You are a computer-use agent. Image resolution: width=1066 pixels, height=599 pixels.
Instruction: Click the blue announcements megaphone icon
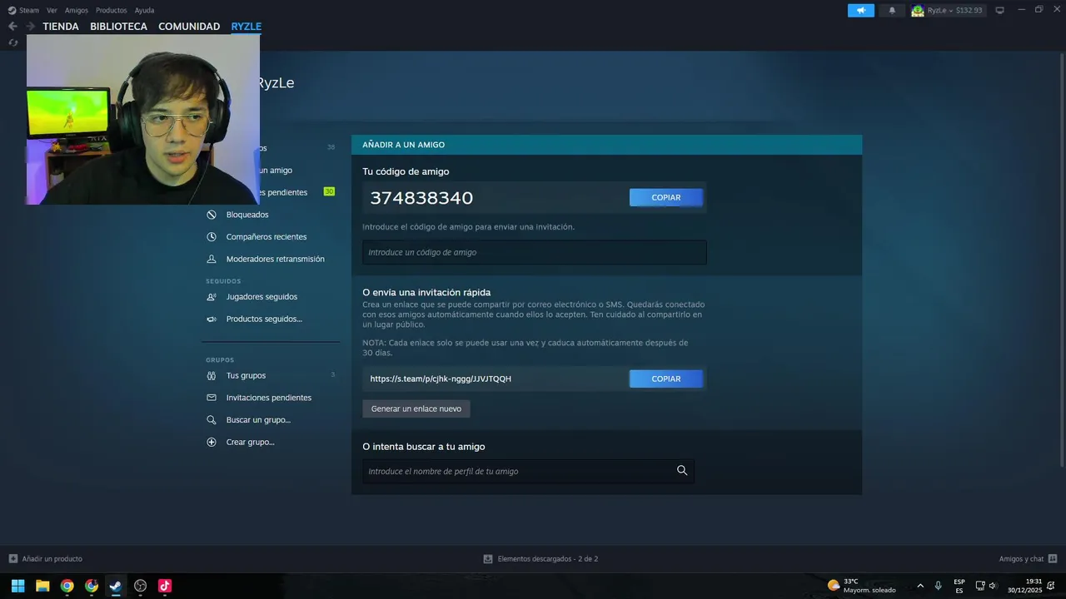click(861, 10)
